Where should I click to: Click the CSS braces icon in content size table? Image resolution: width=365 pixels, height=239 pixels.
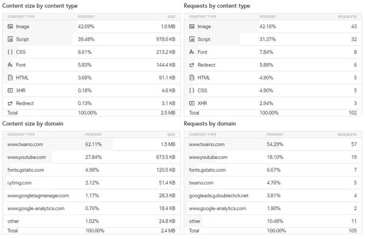pos(10,52)
